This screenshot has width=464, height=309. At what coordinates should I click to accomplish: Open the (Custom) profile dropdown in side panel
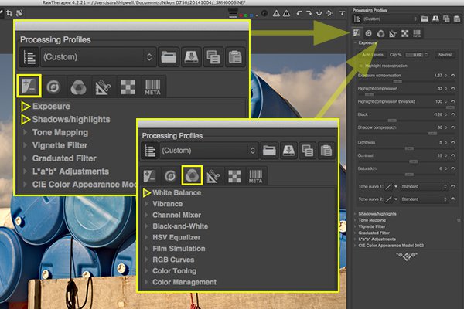click(390, 19)
